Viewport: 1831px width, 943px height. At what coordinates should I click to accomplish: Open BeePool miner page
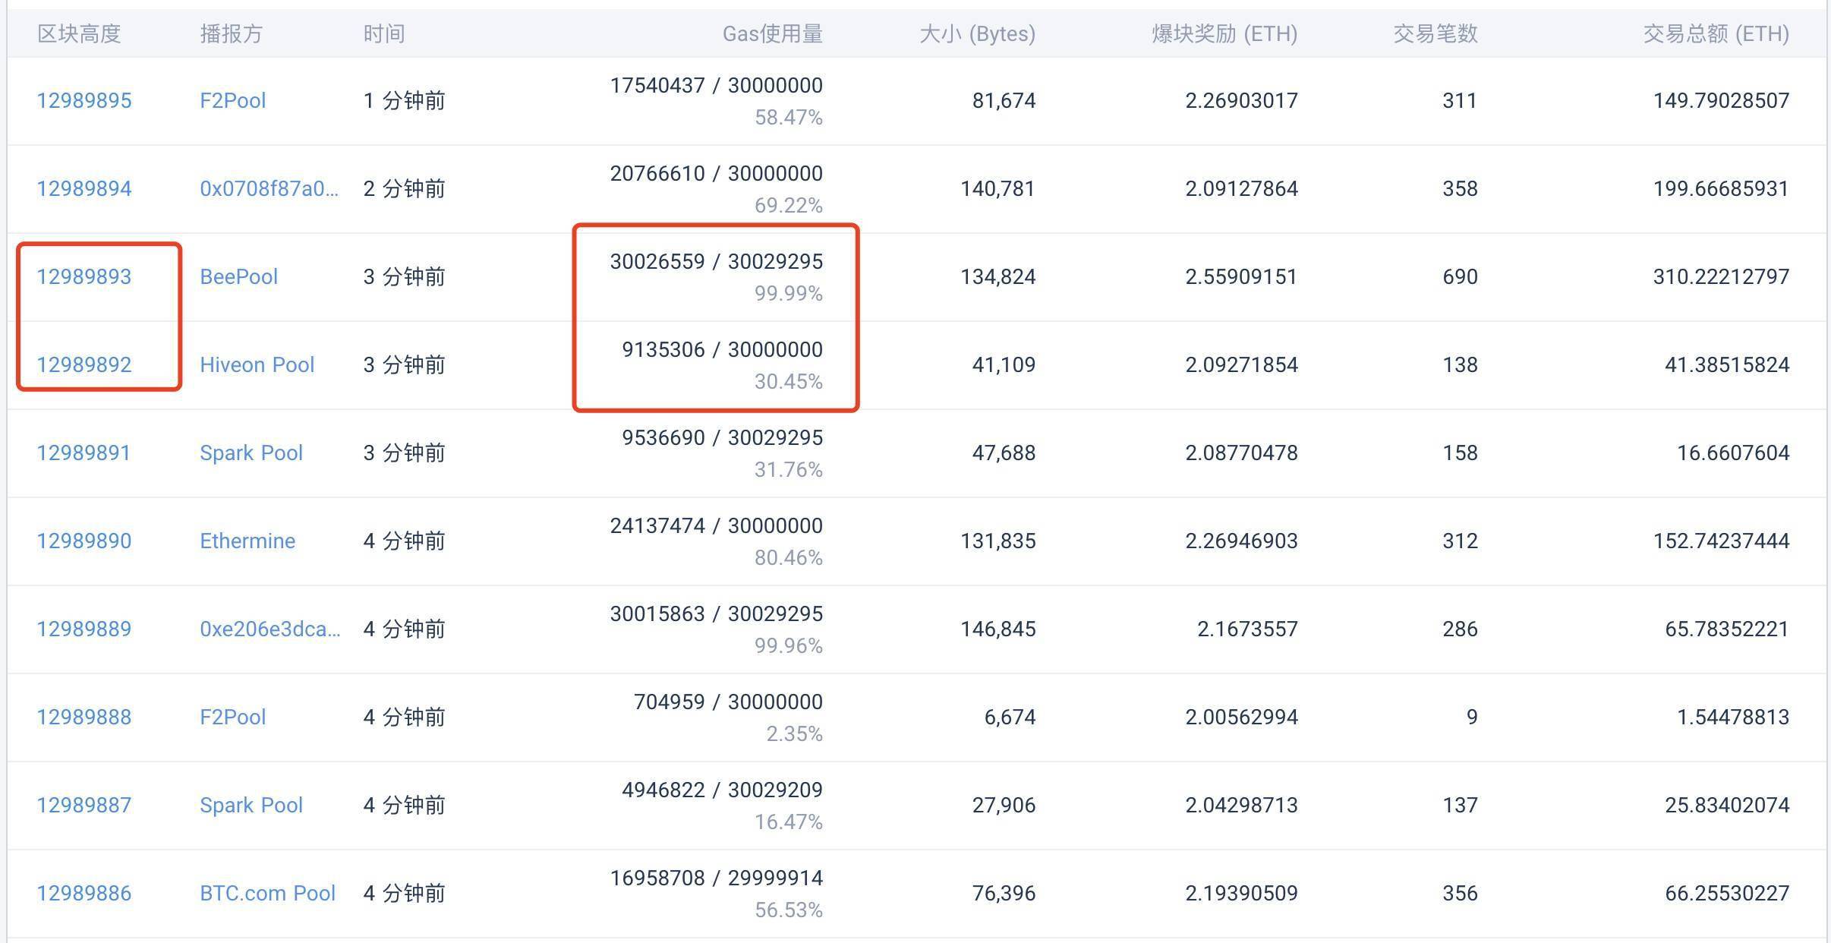tap(238, 276)
